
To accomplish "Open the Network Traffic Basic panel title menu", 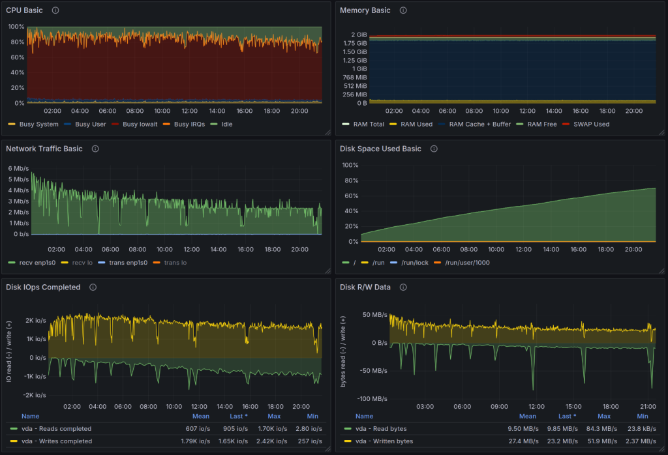I will pos(44,149).
